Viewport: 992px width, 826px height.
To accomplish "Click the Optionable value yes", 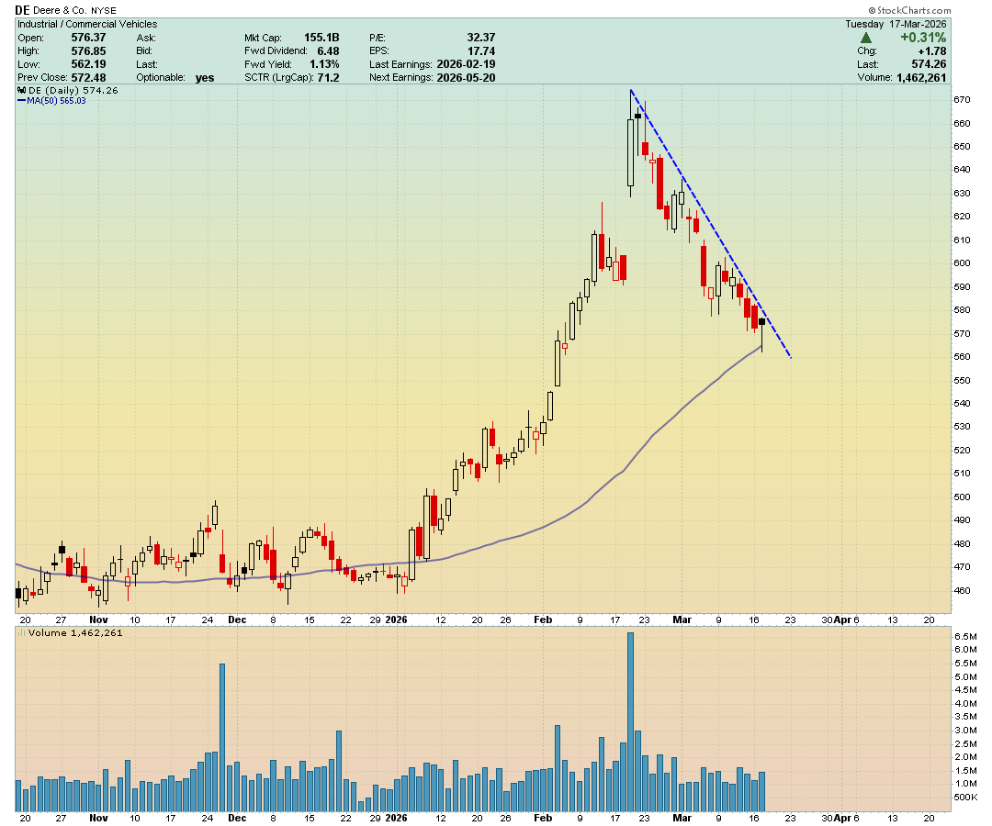I will tap(205, 78).
